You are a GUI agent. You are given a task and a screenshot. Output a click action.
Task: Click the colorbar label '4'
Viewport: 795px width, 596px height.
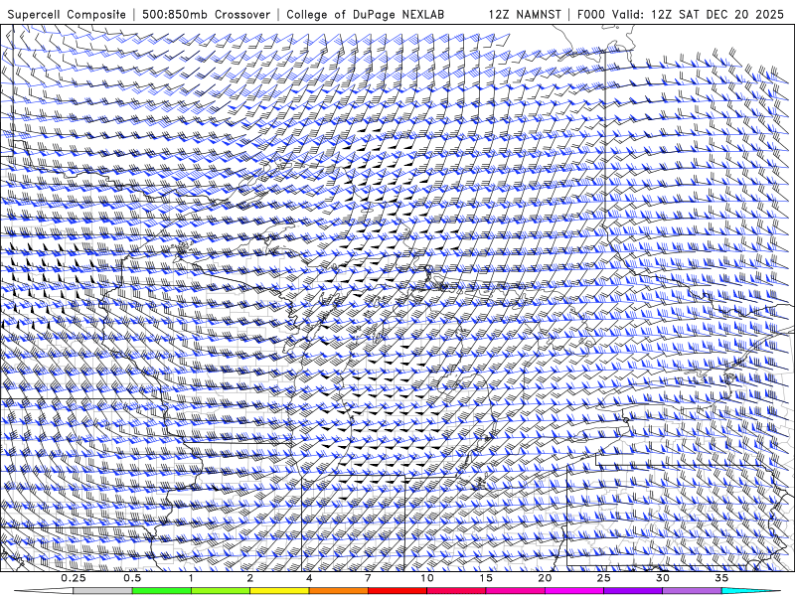[x=309, y=578]
